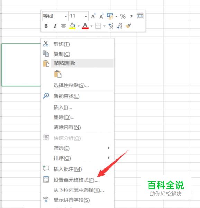Select 清除内容(N) menu entry
The width and height of the screenshot is (200, 208).
(x=78, y=127)
